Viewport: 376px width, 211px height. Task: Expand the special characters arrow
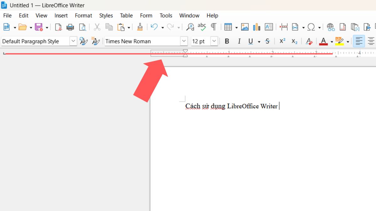319,28
